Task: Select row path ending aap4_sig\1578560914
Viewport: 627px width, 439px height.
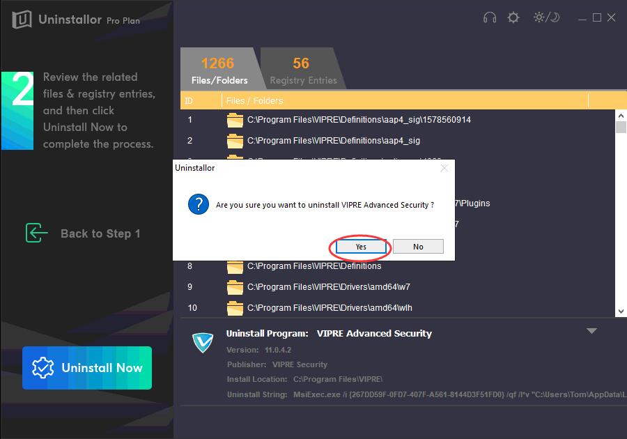Action: point(359,120)
